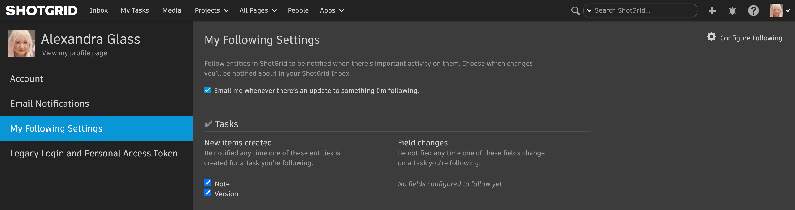Uncheck the Note checkbox
Image resolution: width=795 pixels, height=210 pixels.
pyautogui.click(x=208, y=183)
